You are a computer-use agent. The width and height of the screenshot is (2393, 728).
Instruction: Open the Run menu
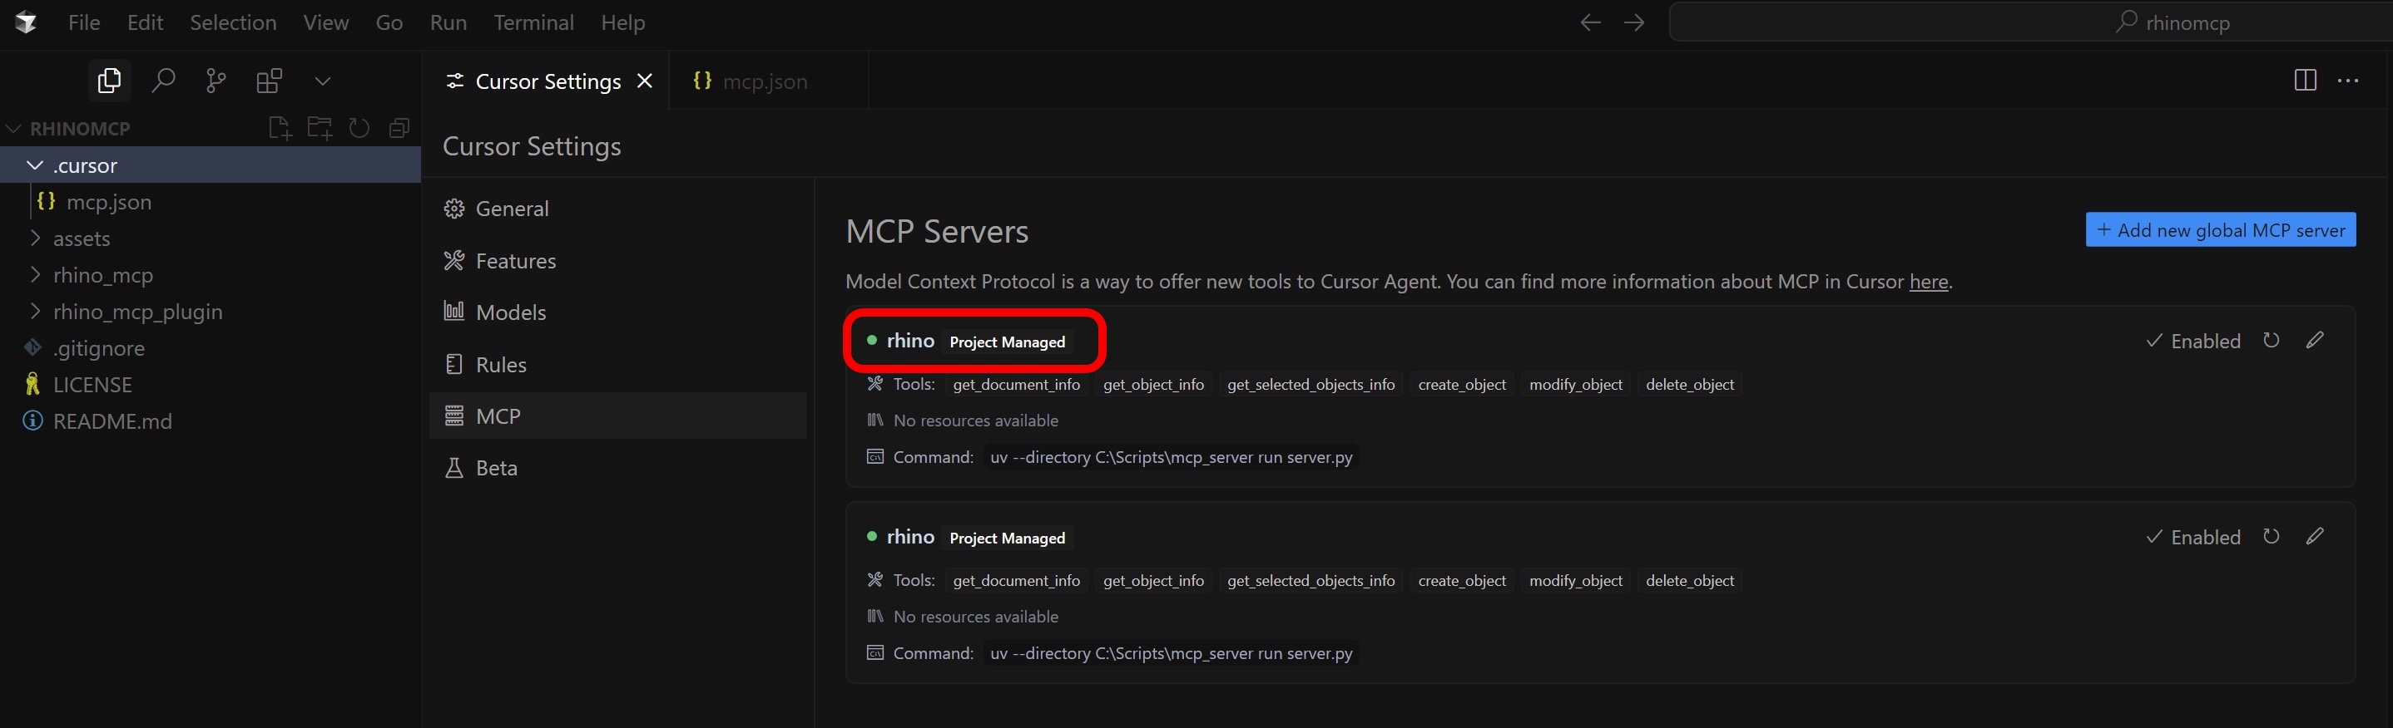pos(448,22)
